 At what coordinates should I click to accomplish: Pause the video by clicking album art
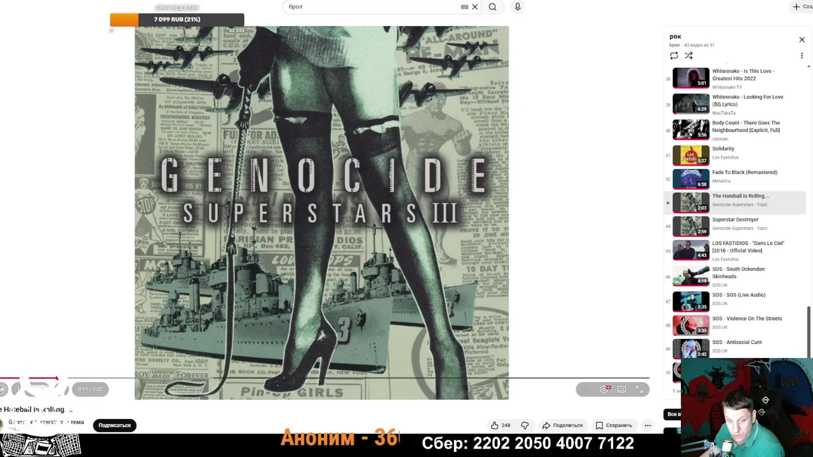point(321,213)
